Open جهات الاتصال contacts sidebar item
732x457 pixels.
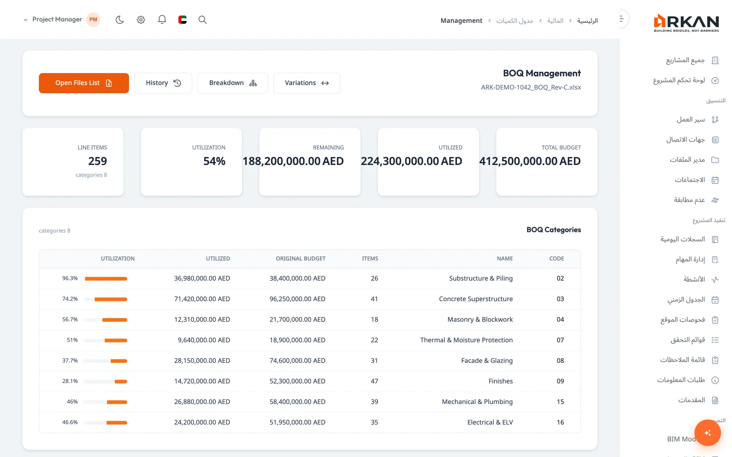tap(692, 140)
